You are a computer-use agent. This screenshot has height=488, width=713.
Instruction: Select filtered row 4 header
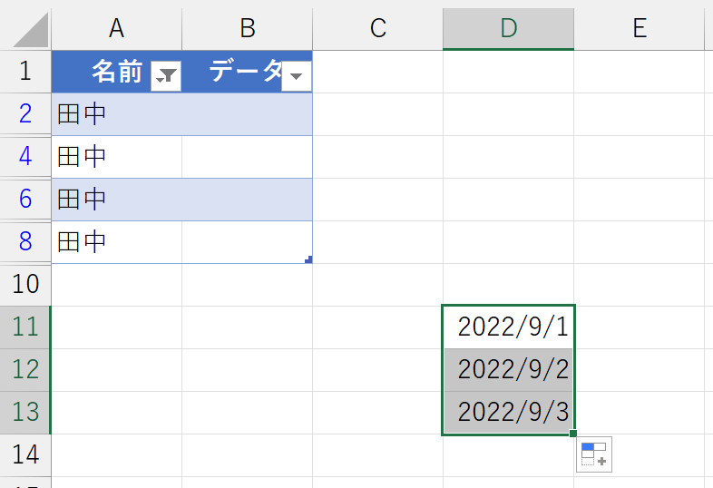pos(25,156)
